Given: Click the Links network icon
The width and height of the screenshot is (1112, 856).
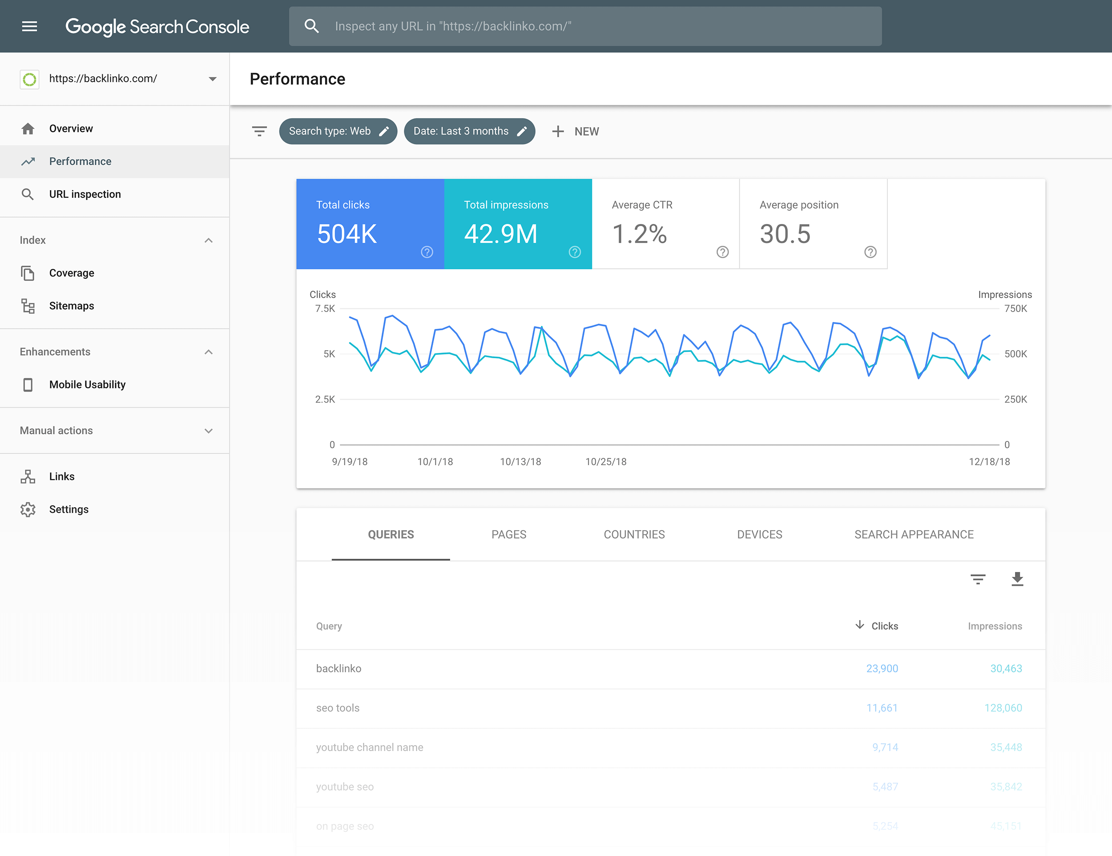Looking at the screenshot, I should point(28,476).
